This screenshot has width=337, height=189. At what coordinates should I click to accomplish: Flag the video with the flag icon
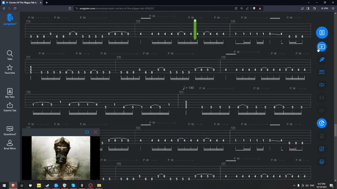pyautogui.click(x=87, y=132)
